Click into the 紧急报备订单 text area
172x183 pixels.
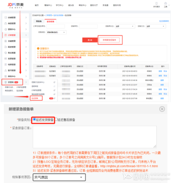click(x=95, y=137)
